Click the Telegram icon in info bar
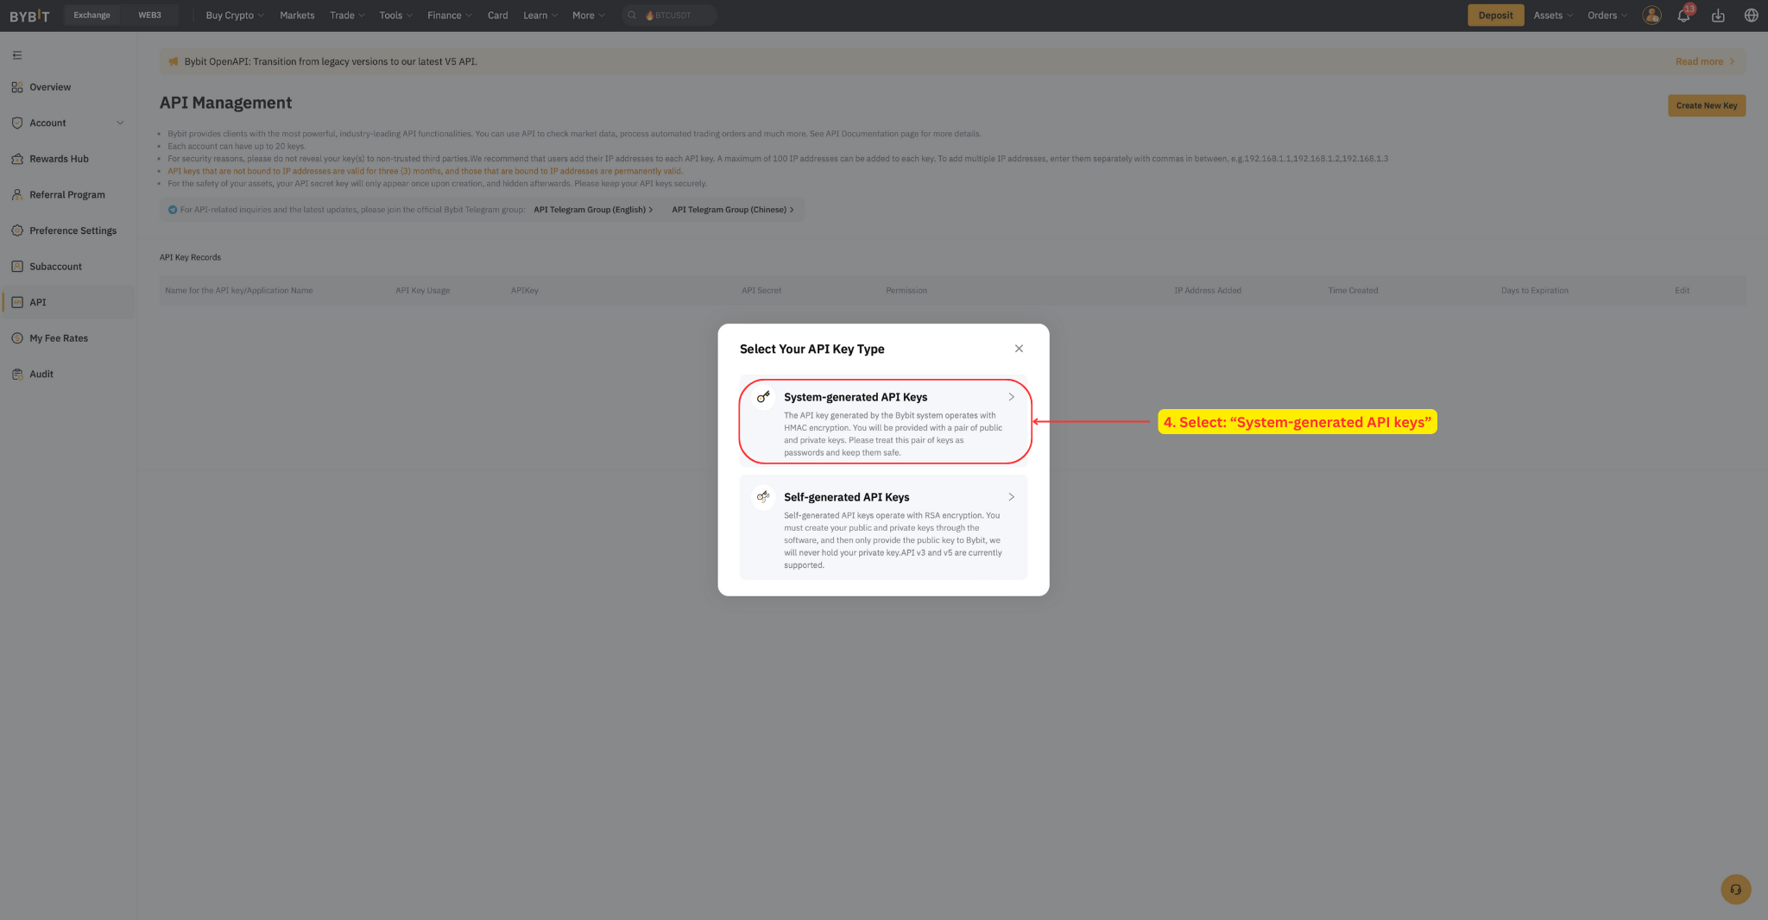1768x920 pixels. pyautogui.click(x=172, y=210)
